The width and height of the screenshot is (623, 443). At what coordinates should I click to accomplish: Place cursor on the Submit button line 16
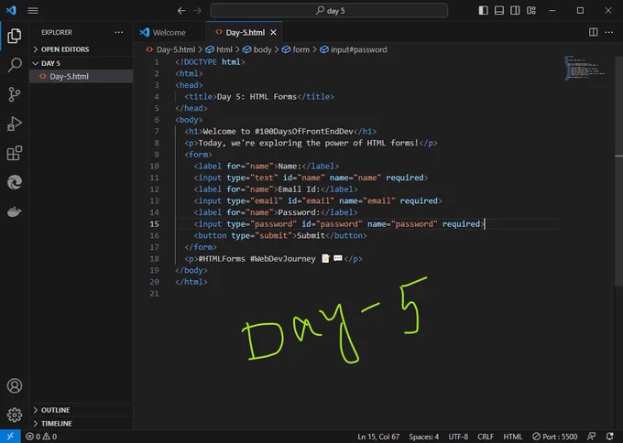(x=280, y=235)
